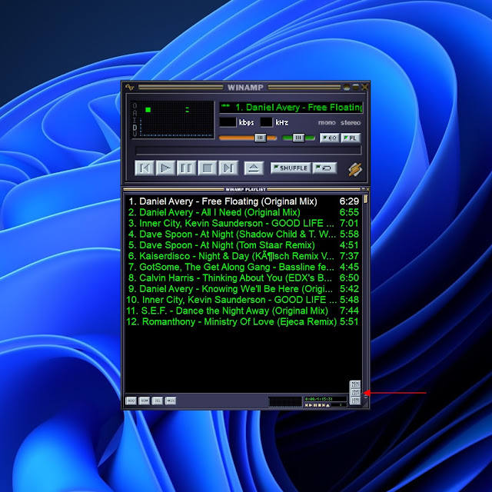Open the playlist REM remove menu
The image size is (492, 492).
tap(144, 401)
